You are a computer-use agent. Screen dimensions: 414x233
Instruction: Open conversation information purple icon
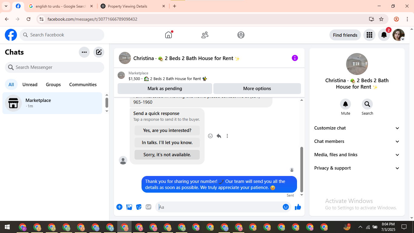point(295,58)
